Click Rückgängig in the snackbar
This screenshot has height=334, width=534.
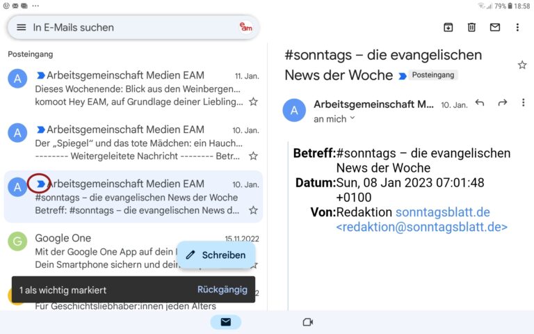click(222, 289)
